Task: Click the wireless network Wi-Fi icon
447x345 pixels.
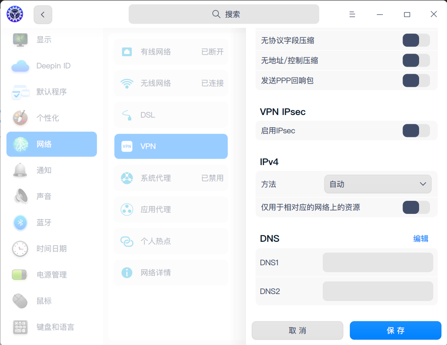Action: coord(127,83)
